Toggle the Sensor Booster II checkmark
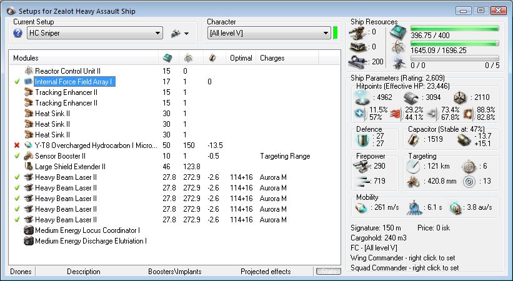Viewport: 513px width, 281px height. (x=17, y=155)
